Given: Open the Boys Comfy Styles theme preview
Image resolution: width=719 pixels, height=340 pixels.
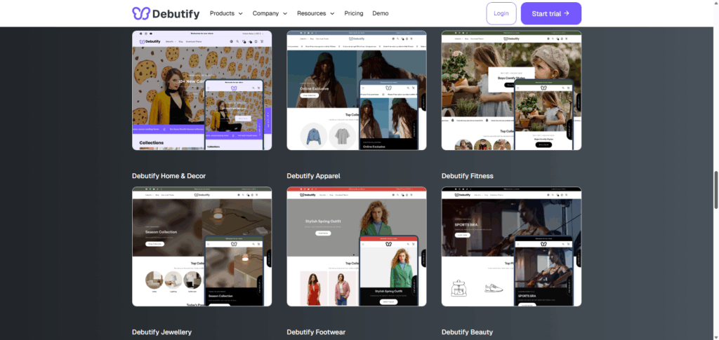Looking at the screenshot, I should 511,90.
